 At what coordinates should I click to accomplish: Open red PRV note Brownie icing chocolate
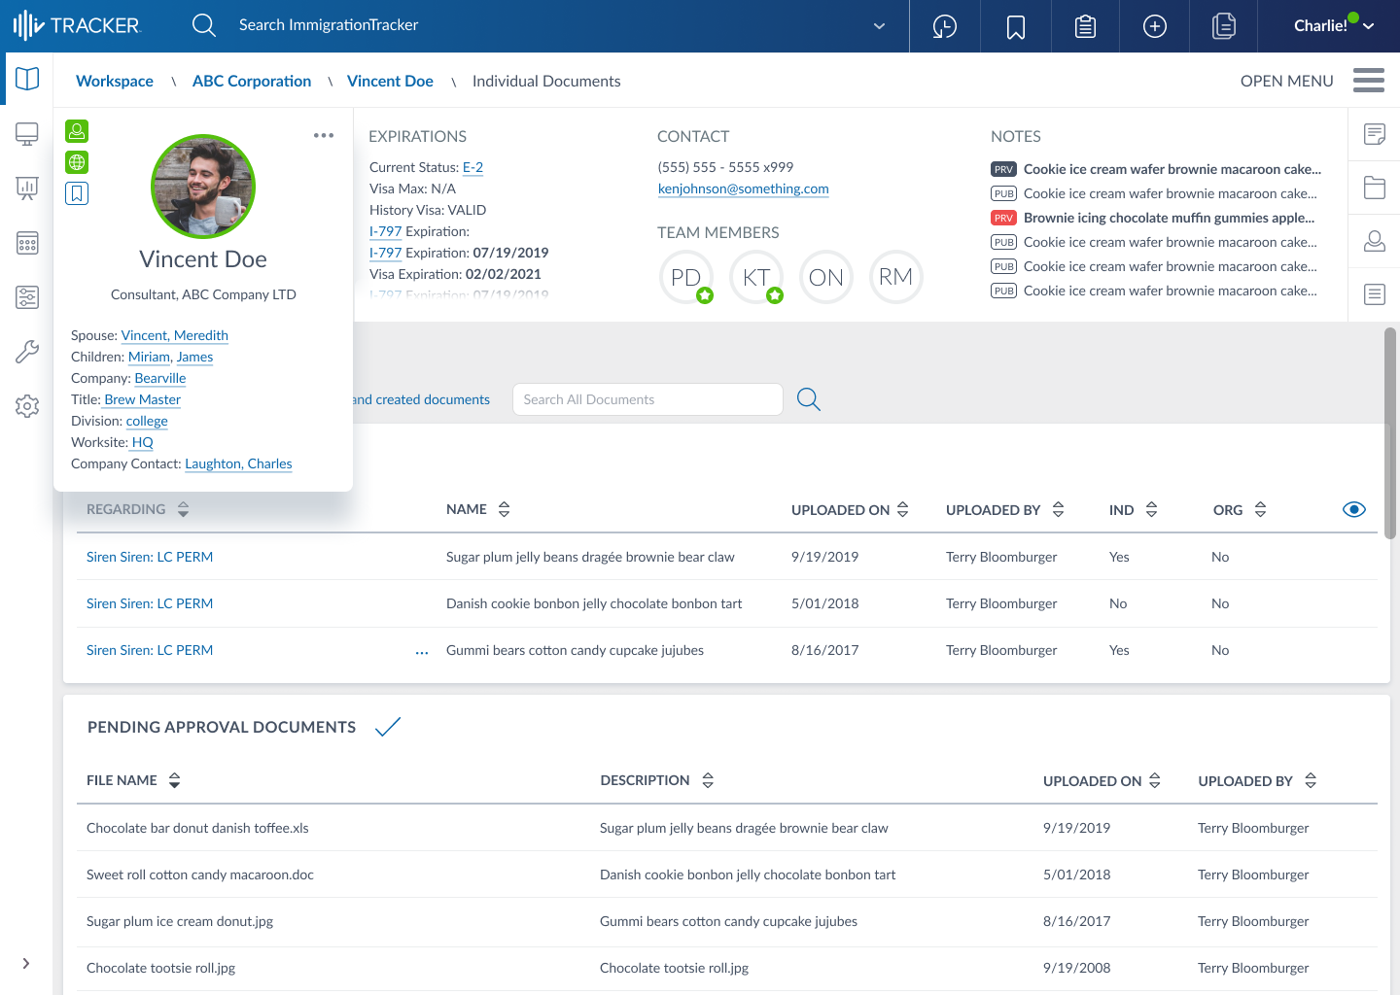click(x=1153, y=218)
